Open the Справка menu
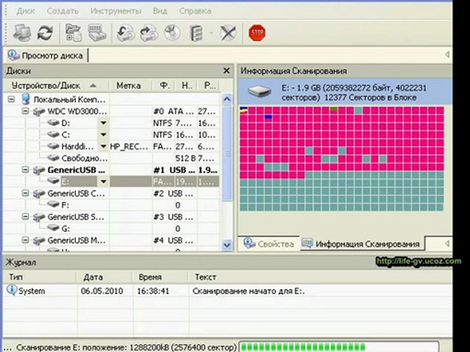 (195, 11)
